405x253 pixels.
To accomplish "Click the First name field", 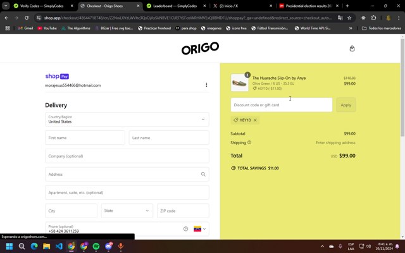I will click(85, 138).
